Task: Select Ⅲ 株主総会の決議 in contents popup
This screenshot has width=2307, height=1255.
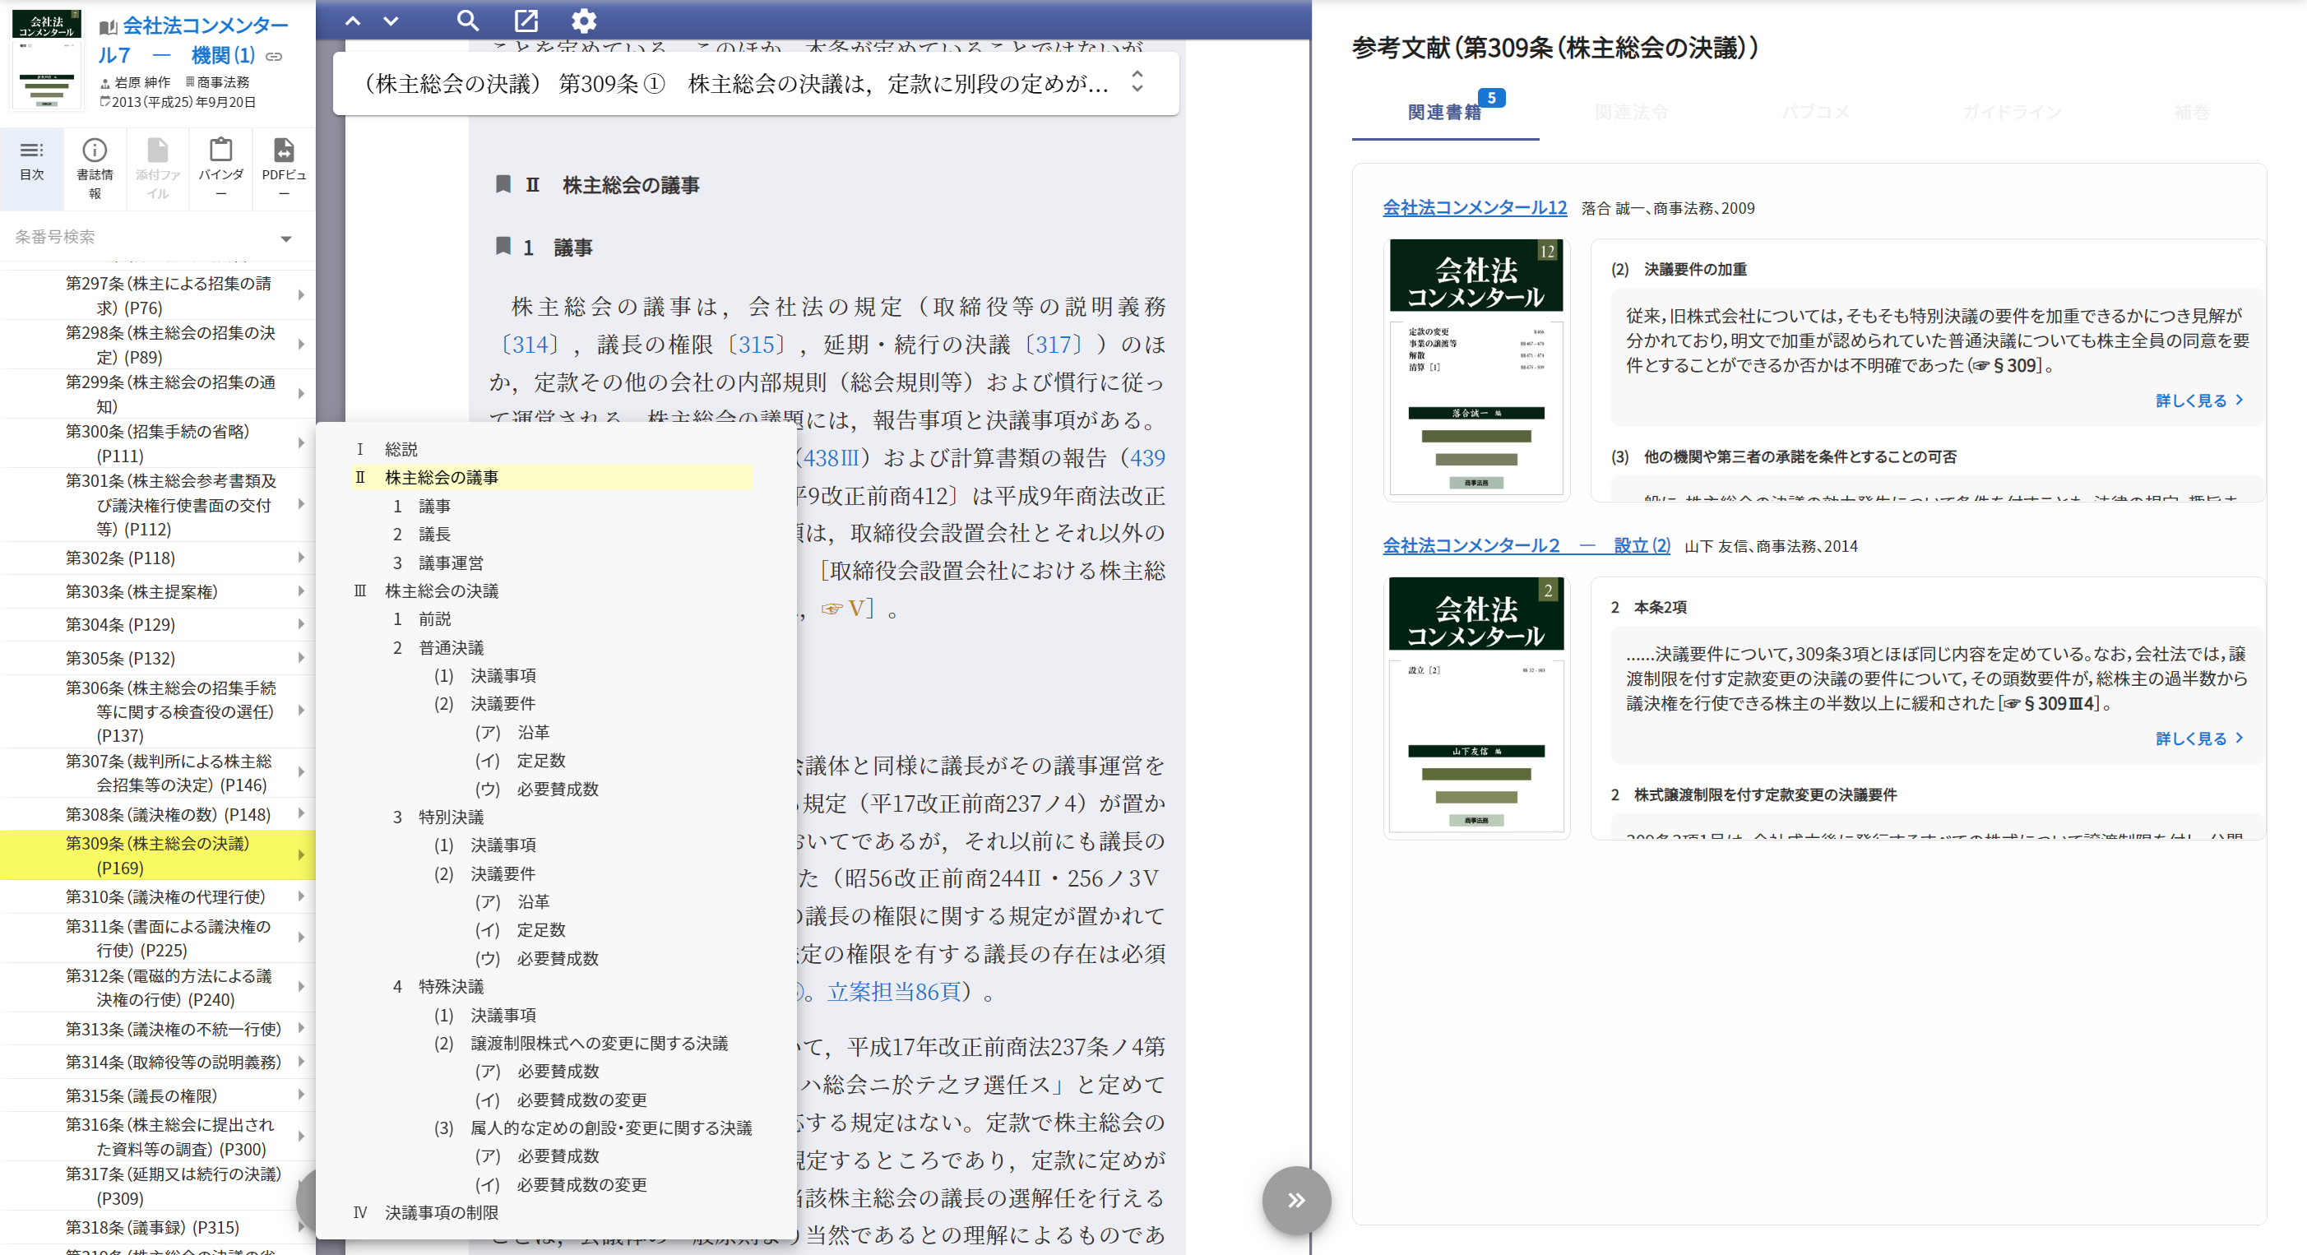Action: click(426, 591)
